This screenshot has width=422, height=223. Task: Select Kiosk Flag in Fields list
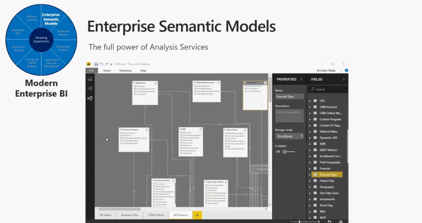(326, 205)
